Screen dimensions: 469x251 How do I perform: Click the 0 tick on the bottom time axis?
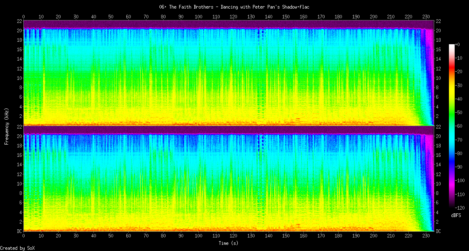coord(24,236)
